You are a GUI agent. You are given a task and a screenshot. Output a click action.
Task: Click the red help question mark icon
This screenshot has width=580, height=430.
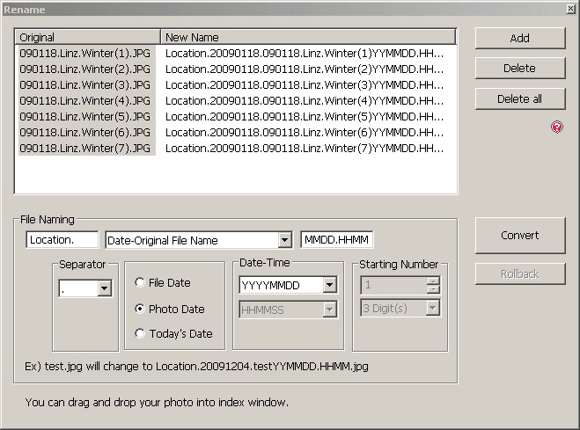[556, 128]
